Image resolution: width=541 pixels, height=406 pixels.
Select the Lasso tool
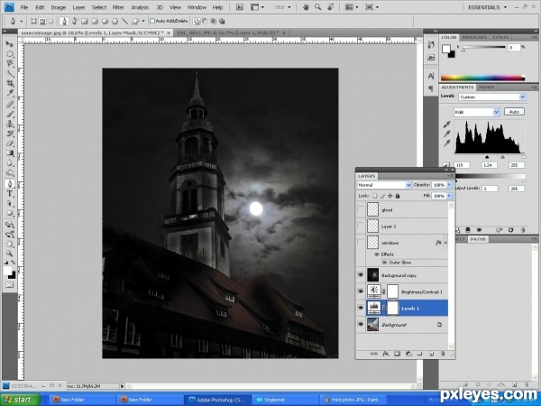pos(9,63)
